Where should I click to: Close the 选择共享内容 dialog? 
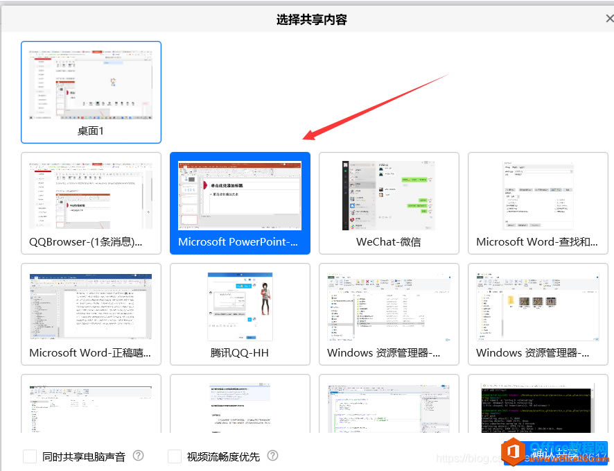pyautogui.click(x=609, y=19)
